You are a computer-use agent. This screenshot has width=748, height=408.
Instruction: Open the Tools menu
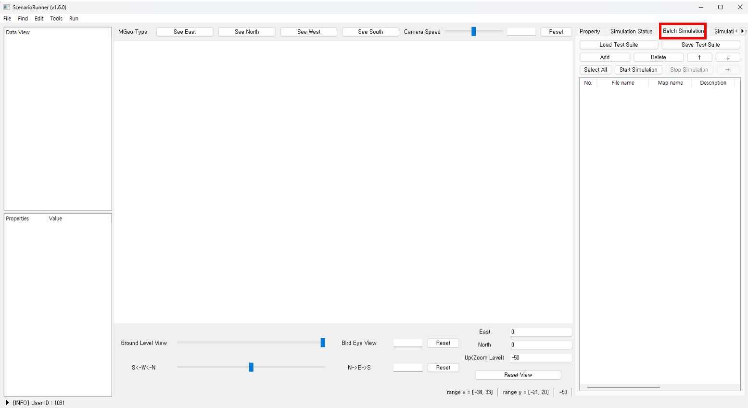point(56,18)
